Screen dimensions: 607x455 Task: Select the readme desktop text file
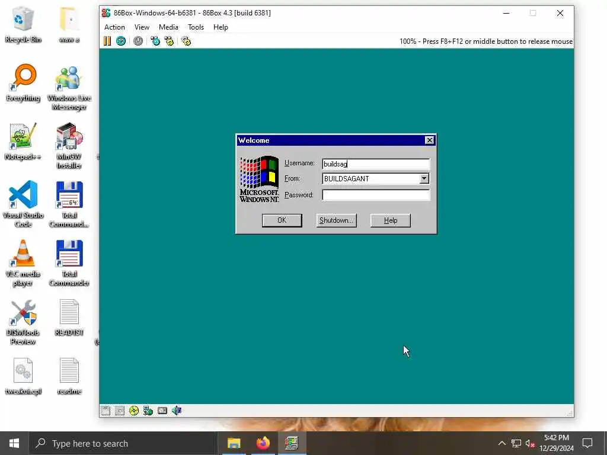[69, 376]
